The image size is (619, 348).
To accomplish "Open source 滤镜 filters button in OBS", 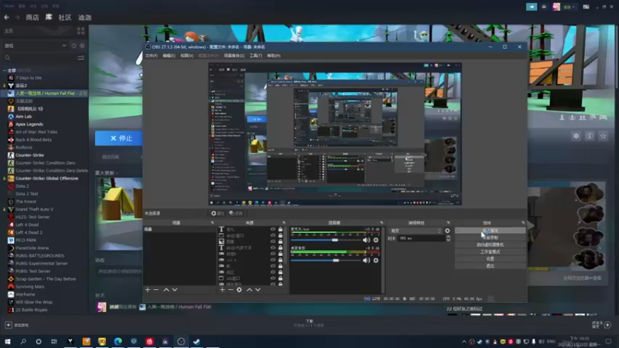I will coord(236,213).
